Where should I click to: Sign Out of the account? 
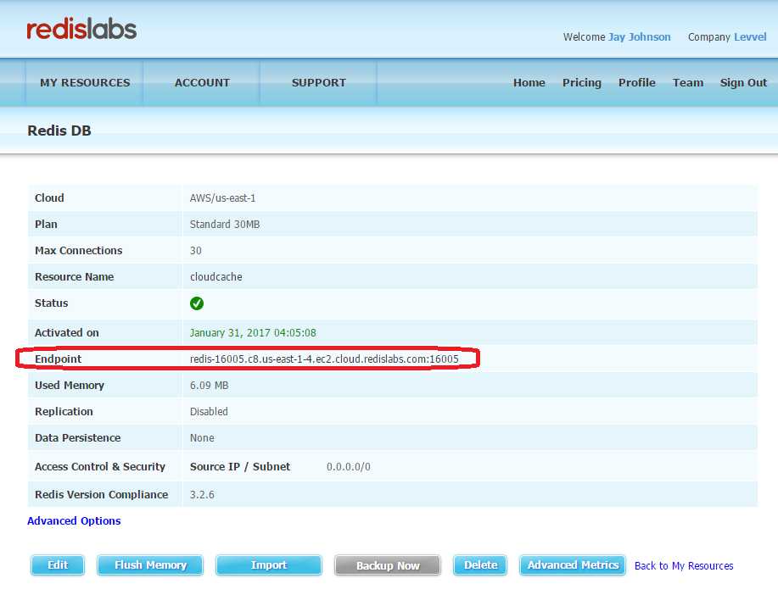coord(743,83)
